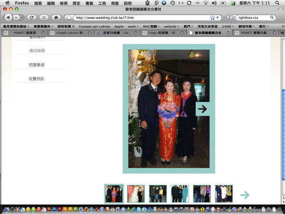This screenshot has height=214, width=285.
Task: Stop loading the page
Action: coord(44,18)
